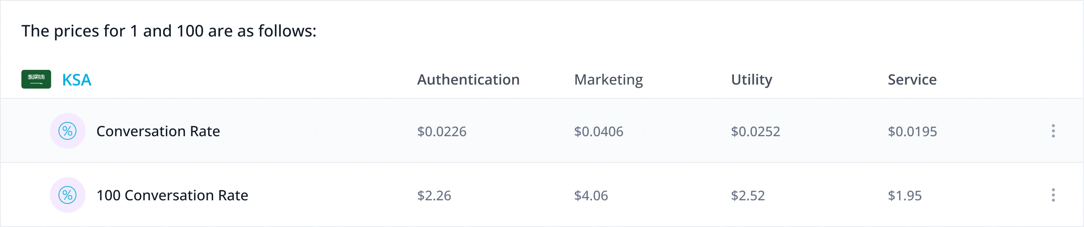Click the $4.06 Marketing price
The image size is (1084, 227).
pos(591,195)
